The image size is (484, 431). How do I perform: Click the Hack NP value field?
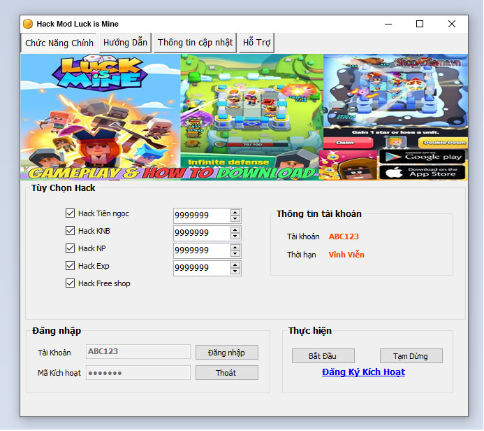tap(202, 250)
